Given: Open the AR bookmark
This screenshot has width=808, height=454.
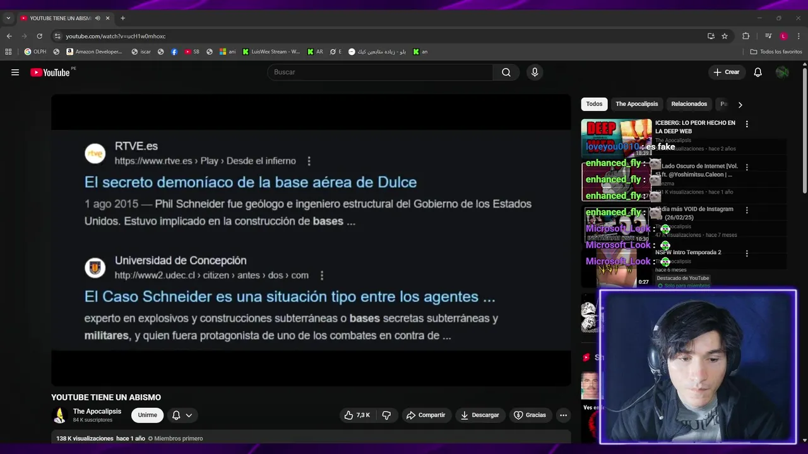Looking at the screenshot, I should click(x=315, y=52).
